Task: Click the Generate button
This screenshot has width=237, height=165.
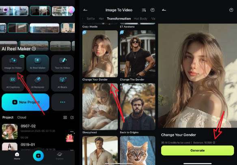Action: (x=197, y=150)
